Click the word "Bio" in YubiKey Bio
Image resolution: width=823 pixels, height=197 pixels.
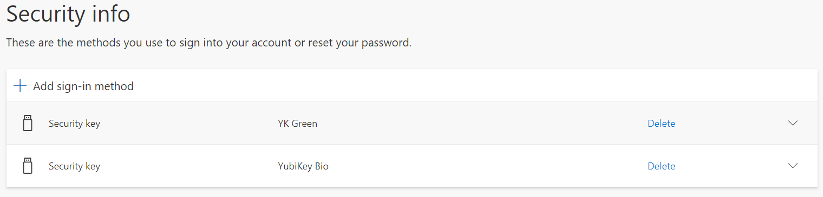[x=321, y=166]
